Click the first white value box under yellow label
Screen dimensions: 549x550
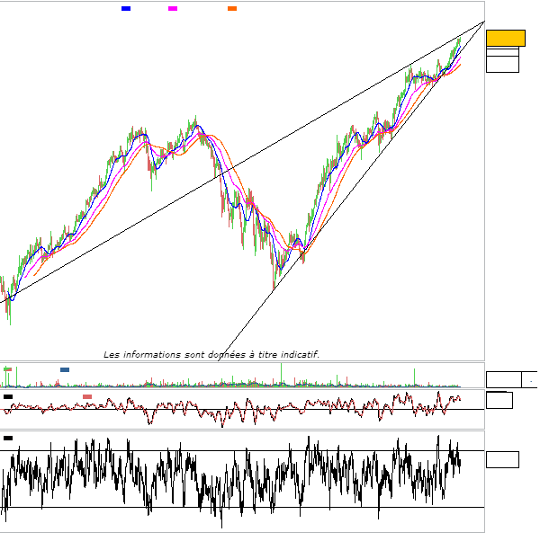click(502, 52)
